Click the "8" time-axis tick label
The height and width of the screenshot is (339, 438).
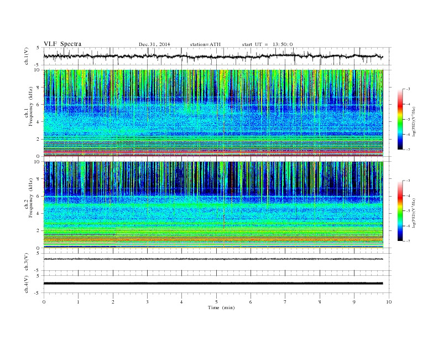[320, 302]
